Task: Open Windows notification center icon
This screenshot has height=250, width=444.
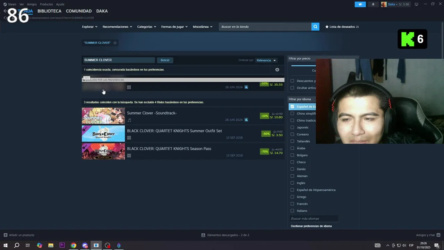Action: [437, 245]
